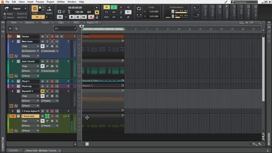Image resolution: width=272 pixels, height=153 pixels.
Task: Click the Add Track plus icon
Action: tap(10, 28)
